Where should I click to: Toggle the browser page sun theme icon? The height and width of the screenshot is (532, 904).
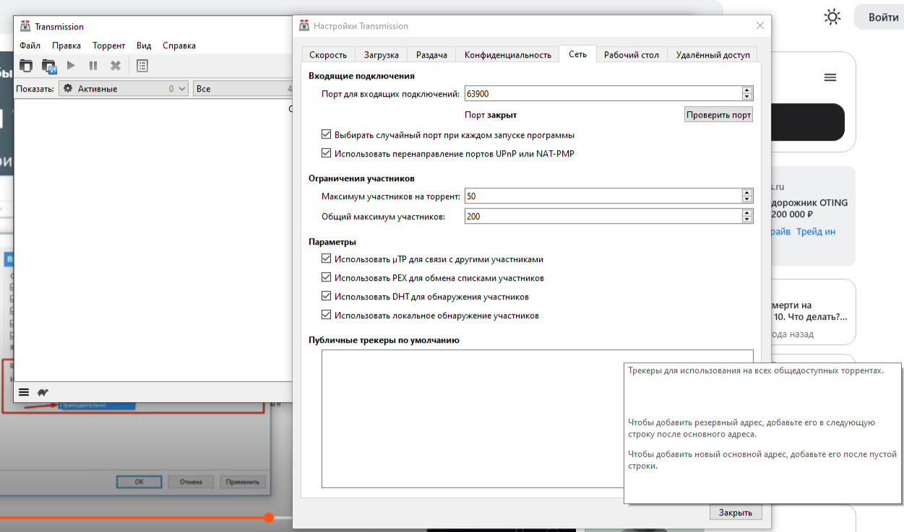pos(832,17)
